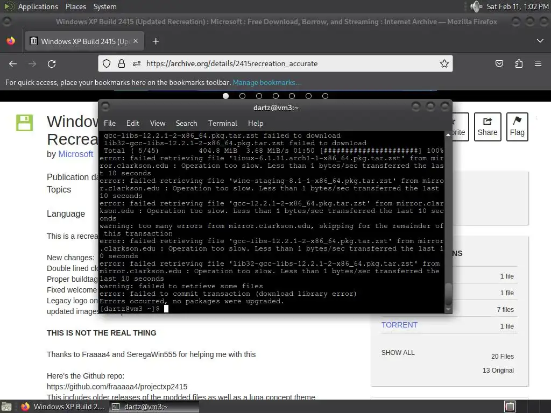
Task: Select the fourth carousel dot
Action: (x=275, y=96)
